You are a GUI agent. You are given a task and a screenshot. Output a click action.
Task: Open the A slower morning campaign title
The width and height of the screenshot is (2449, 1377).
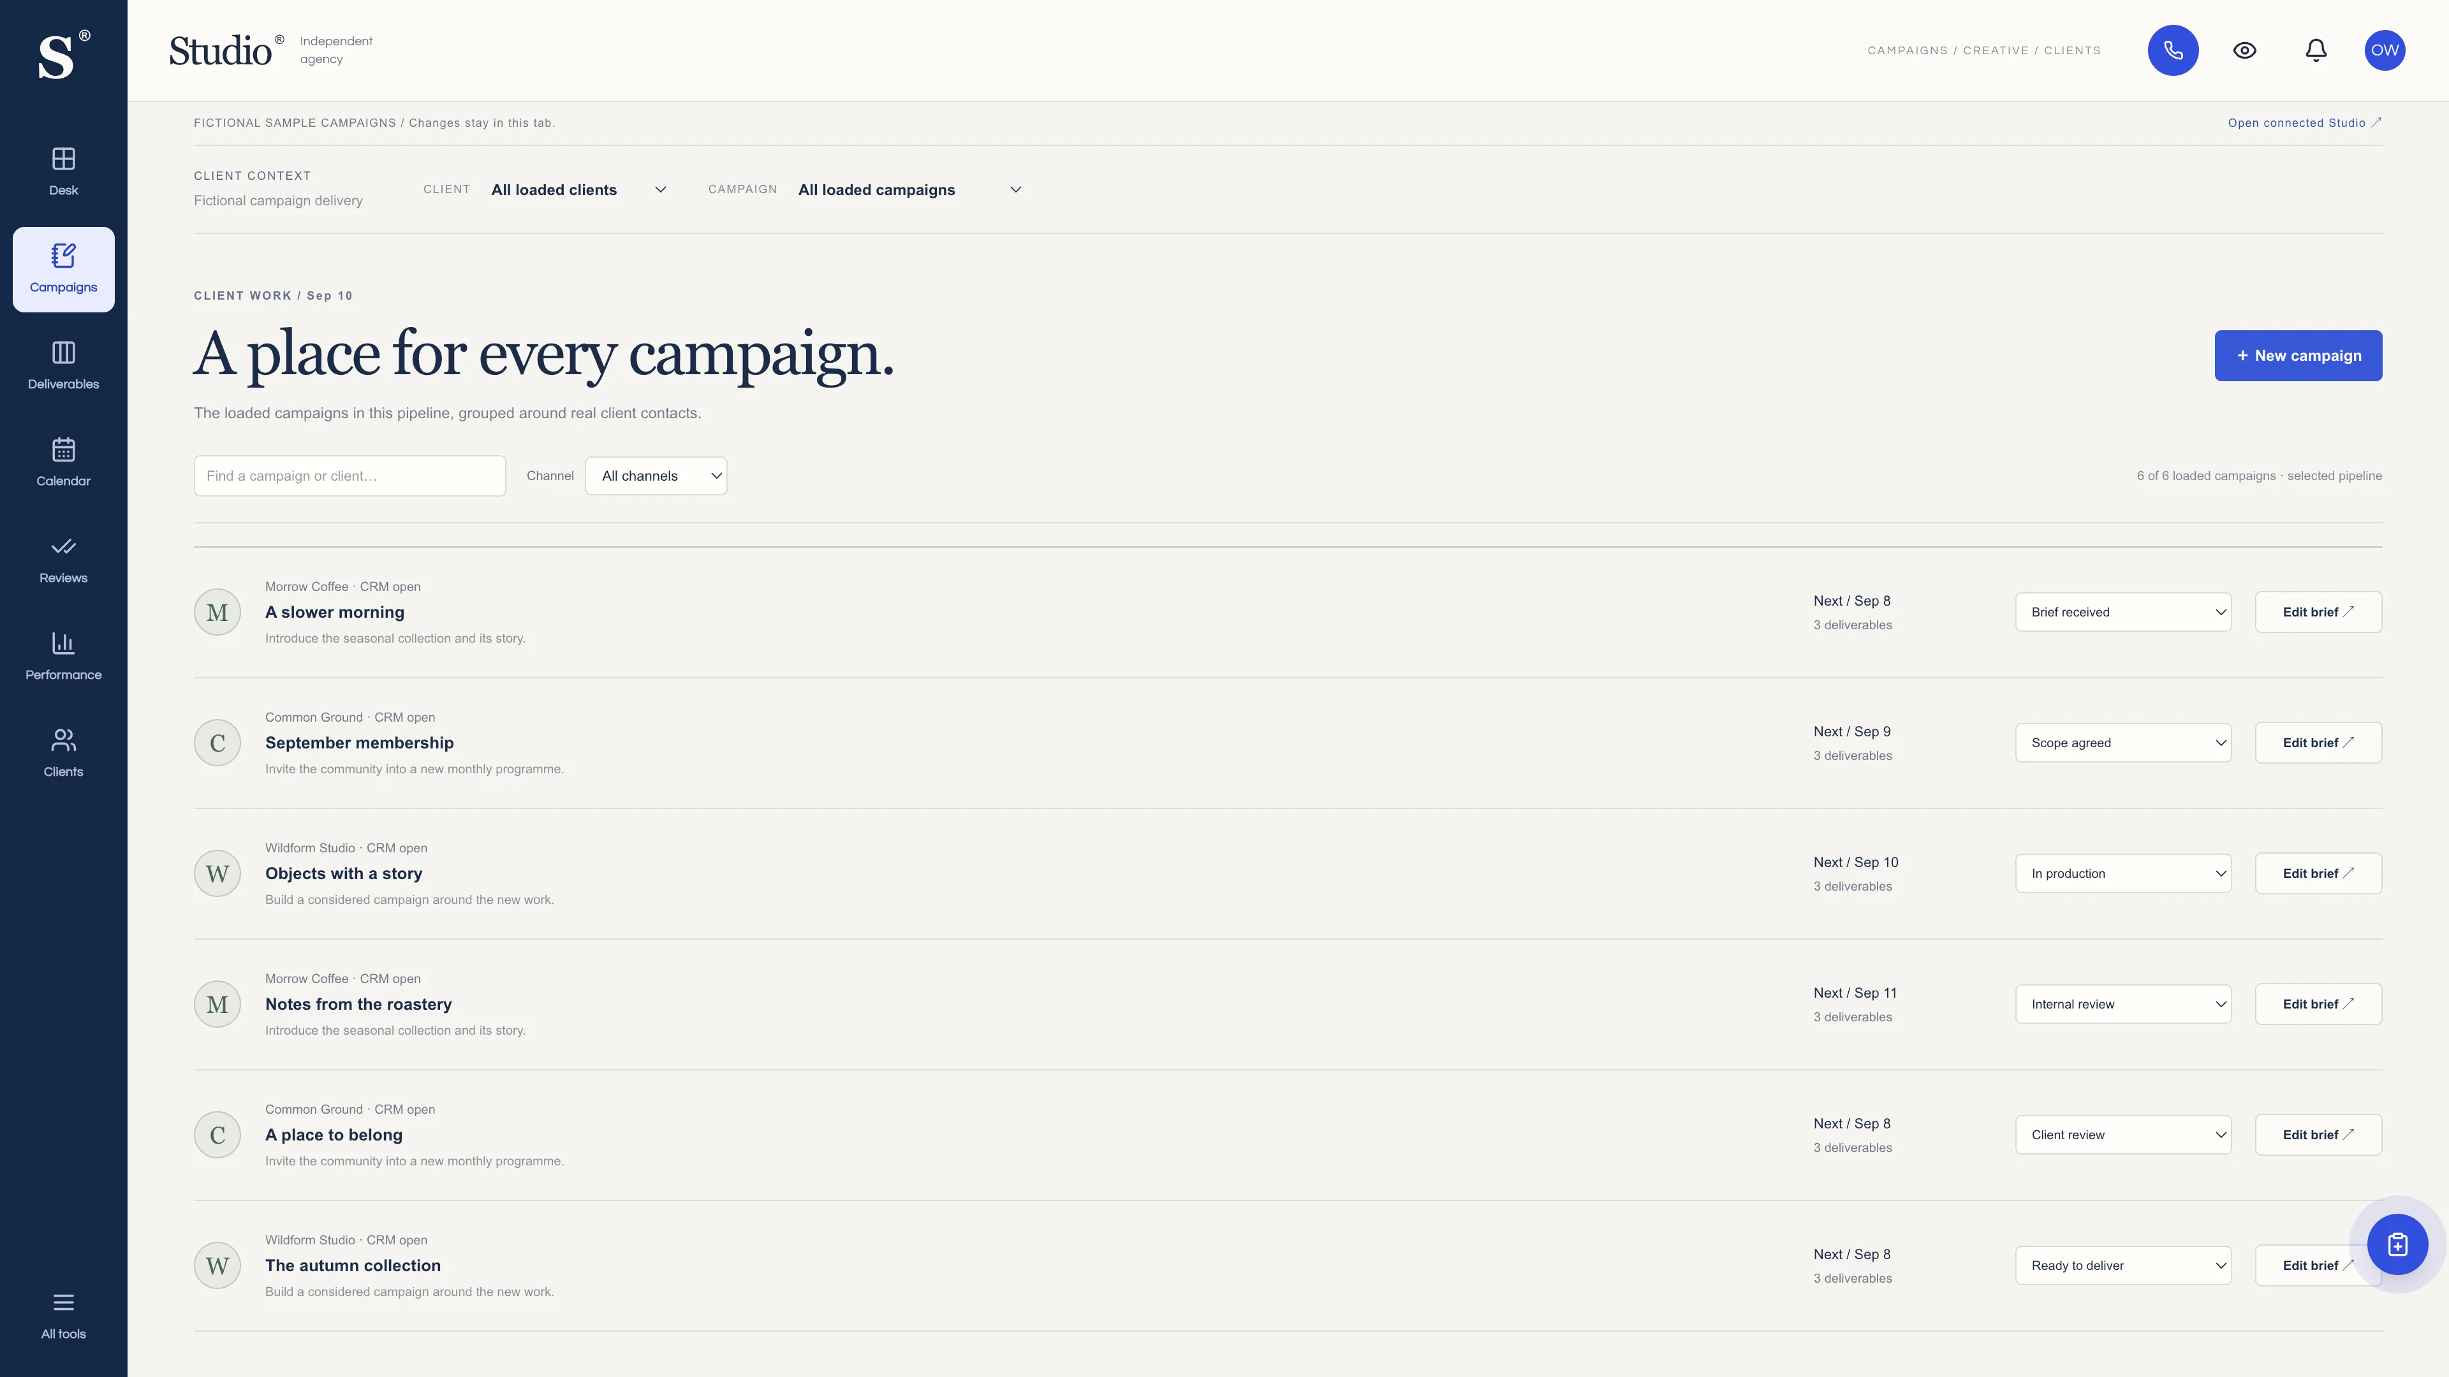pyautogui.click(x=335, y=612)
